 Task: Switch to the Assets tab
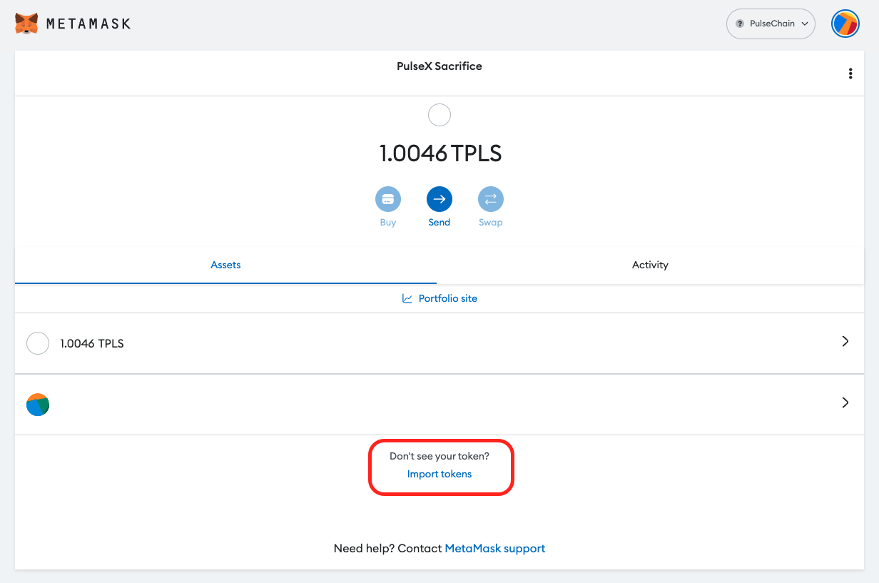pos(225,265)
